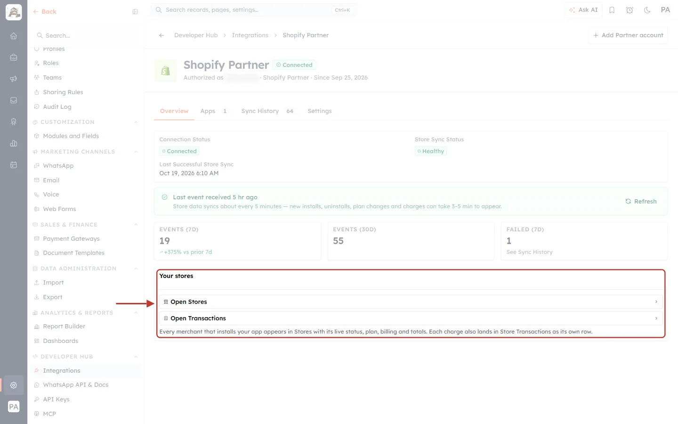The image size is (678, 424).
Task: Open Developer Hub breadcrumb link
Action: point(196,35)
